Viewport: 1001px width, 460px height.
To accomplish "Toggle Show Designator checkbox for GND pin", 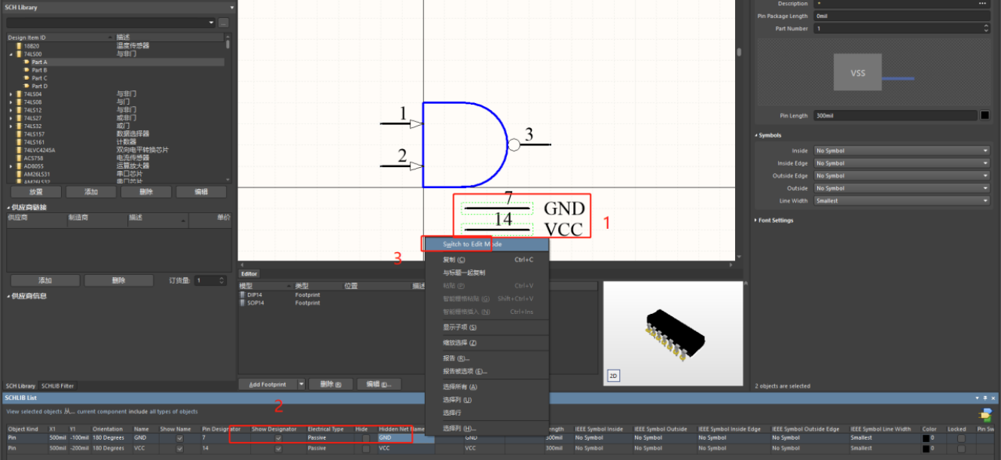I will [278, 437].
